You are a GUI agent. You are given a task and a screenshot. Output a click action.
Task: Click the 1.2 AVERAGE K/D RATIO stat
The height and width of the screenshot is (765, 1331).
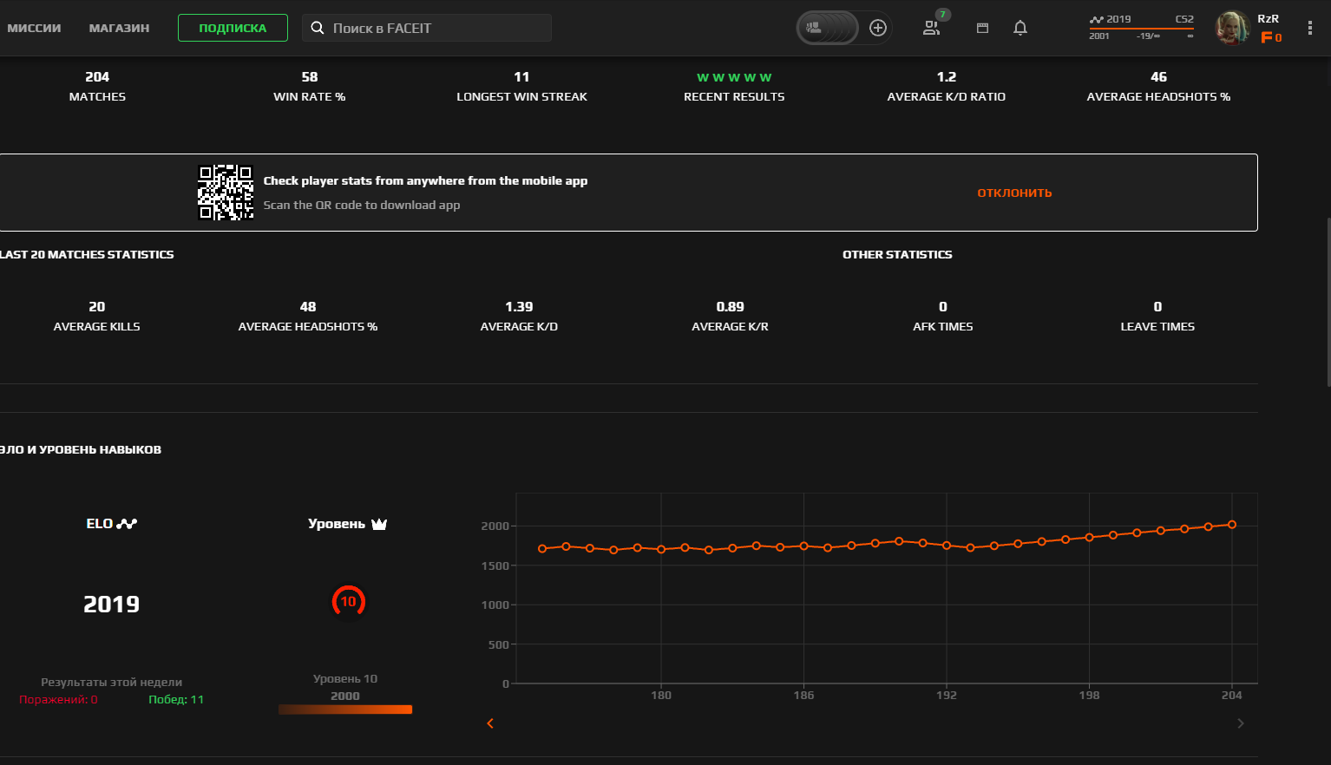(947, 86)
